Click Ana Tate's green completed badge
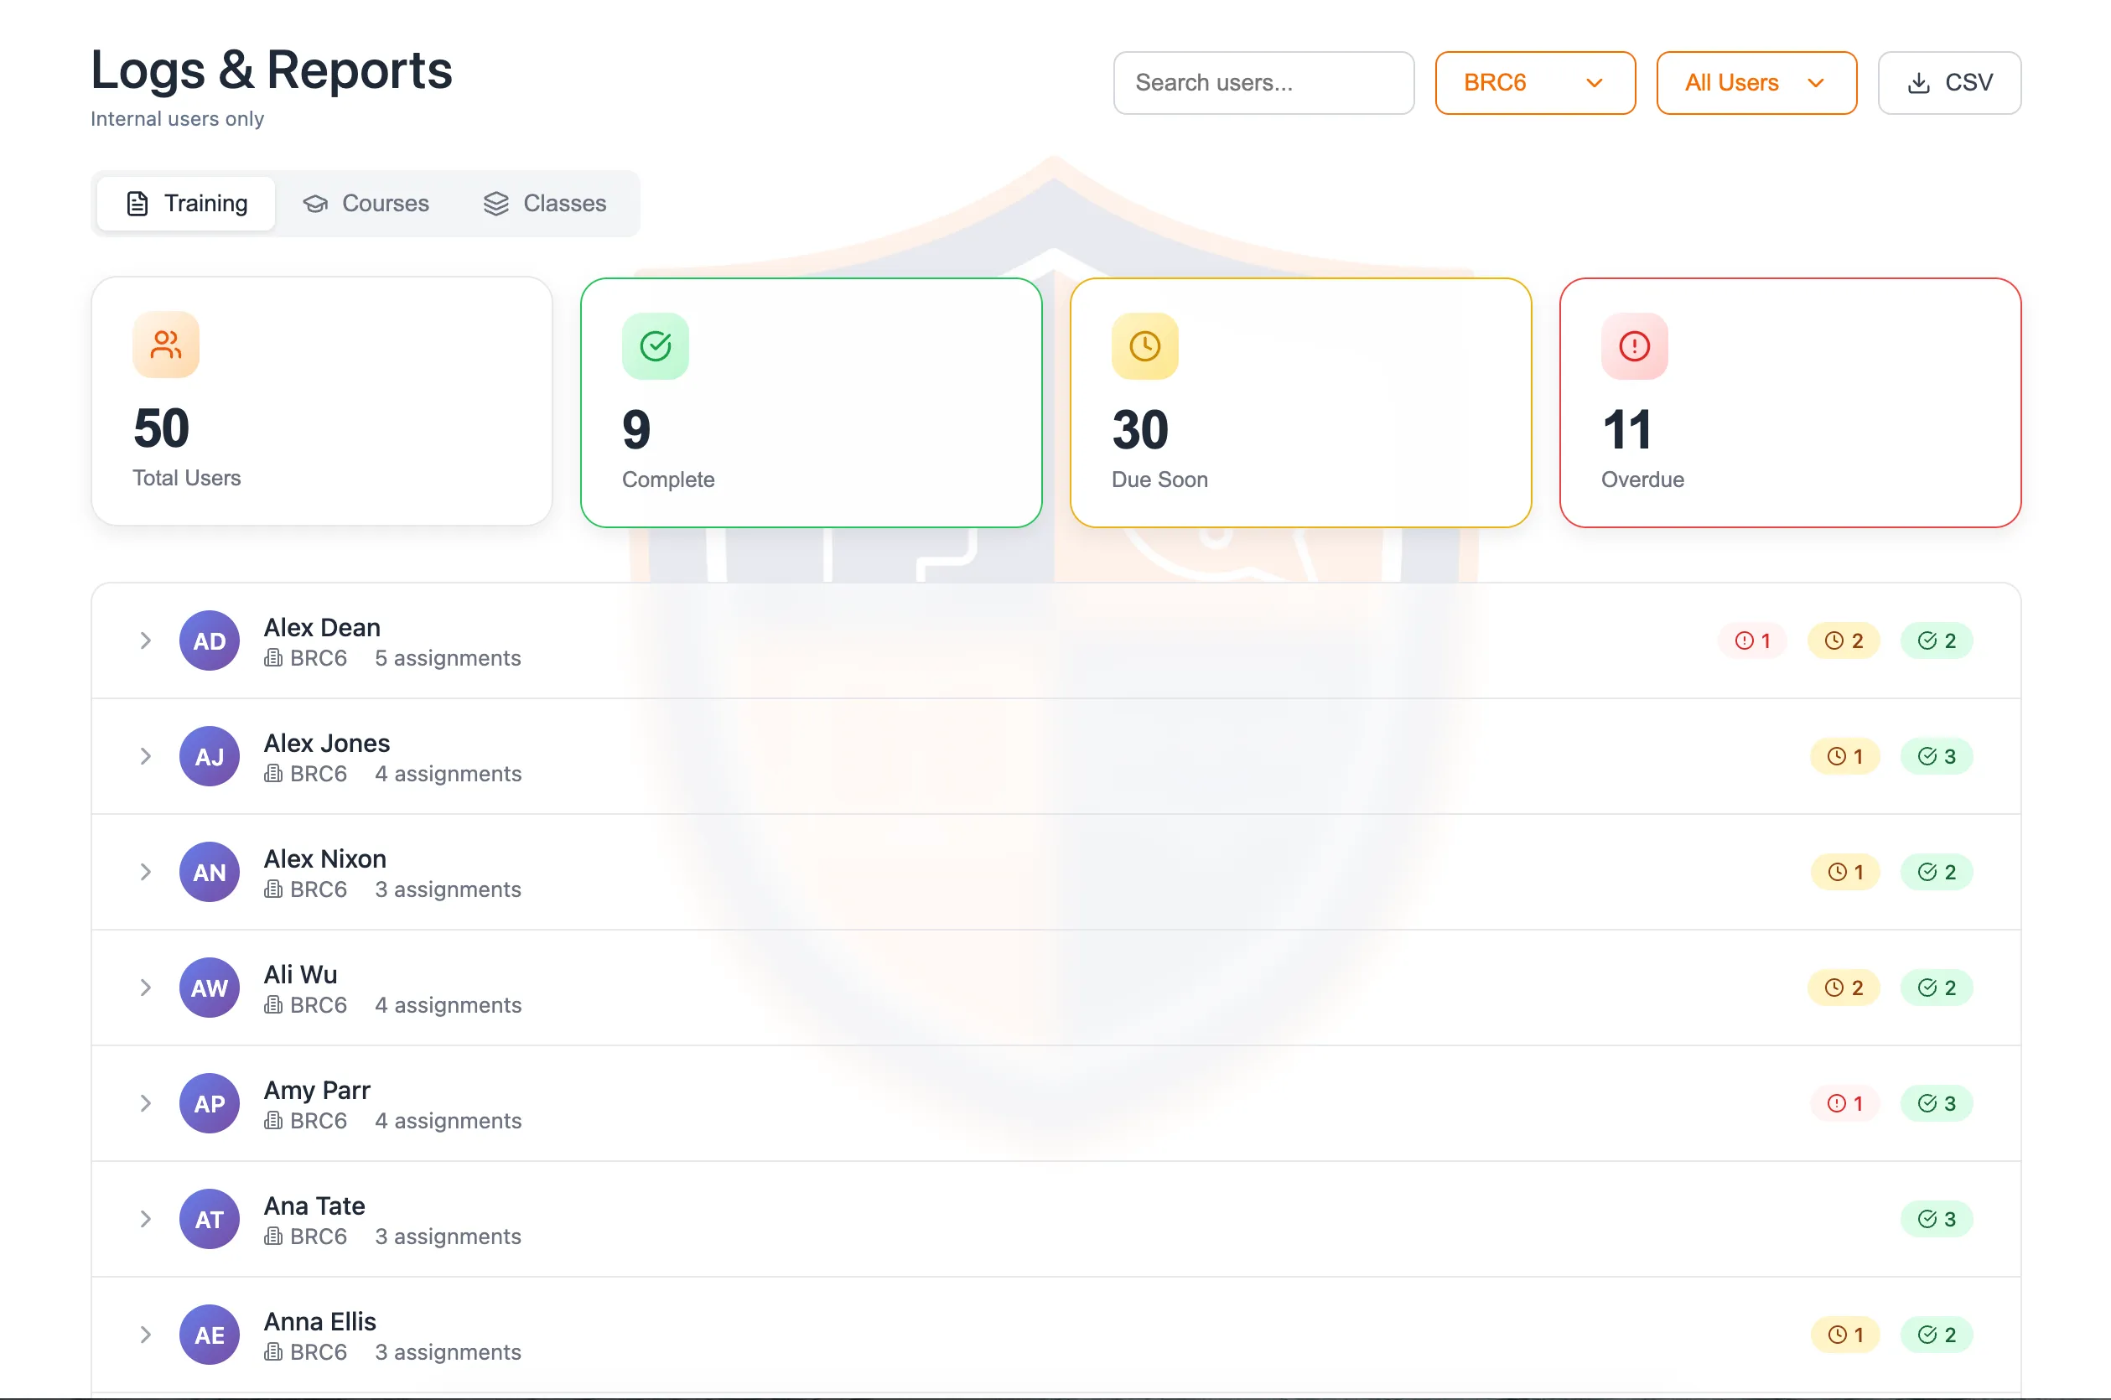 (1935, 1219)
